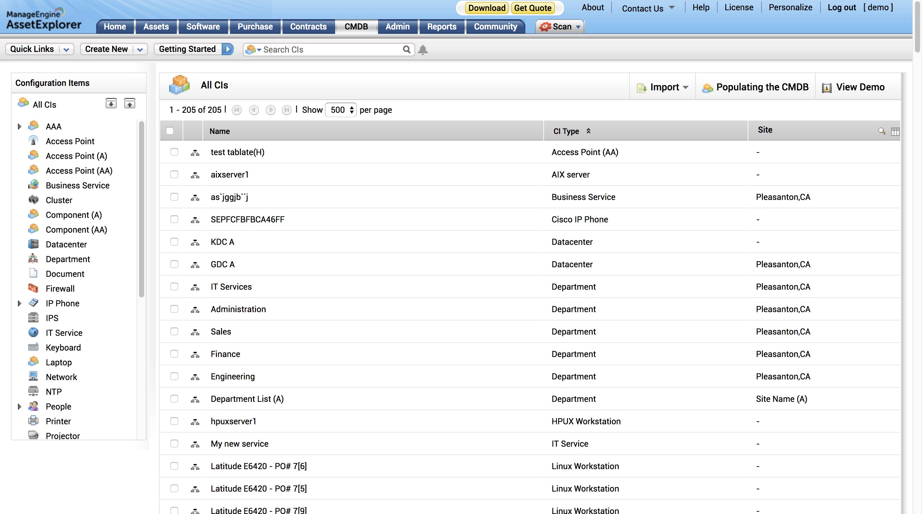Click collapse-all icon next to All CIs
This screenshot has height=514, width=922.
coord(129,104)
